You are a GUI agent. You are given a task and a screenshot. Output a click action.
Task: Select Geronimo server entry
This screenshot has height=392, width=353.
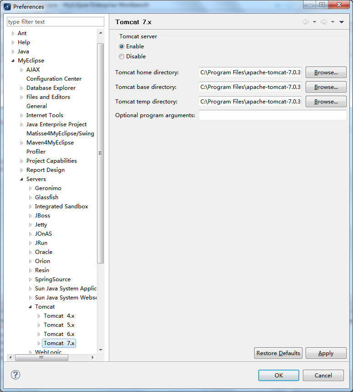point(48,188)
